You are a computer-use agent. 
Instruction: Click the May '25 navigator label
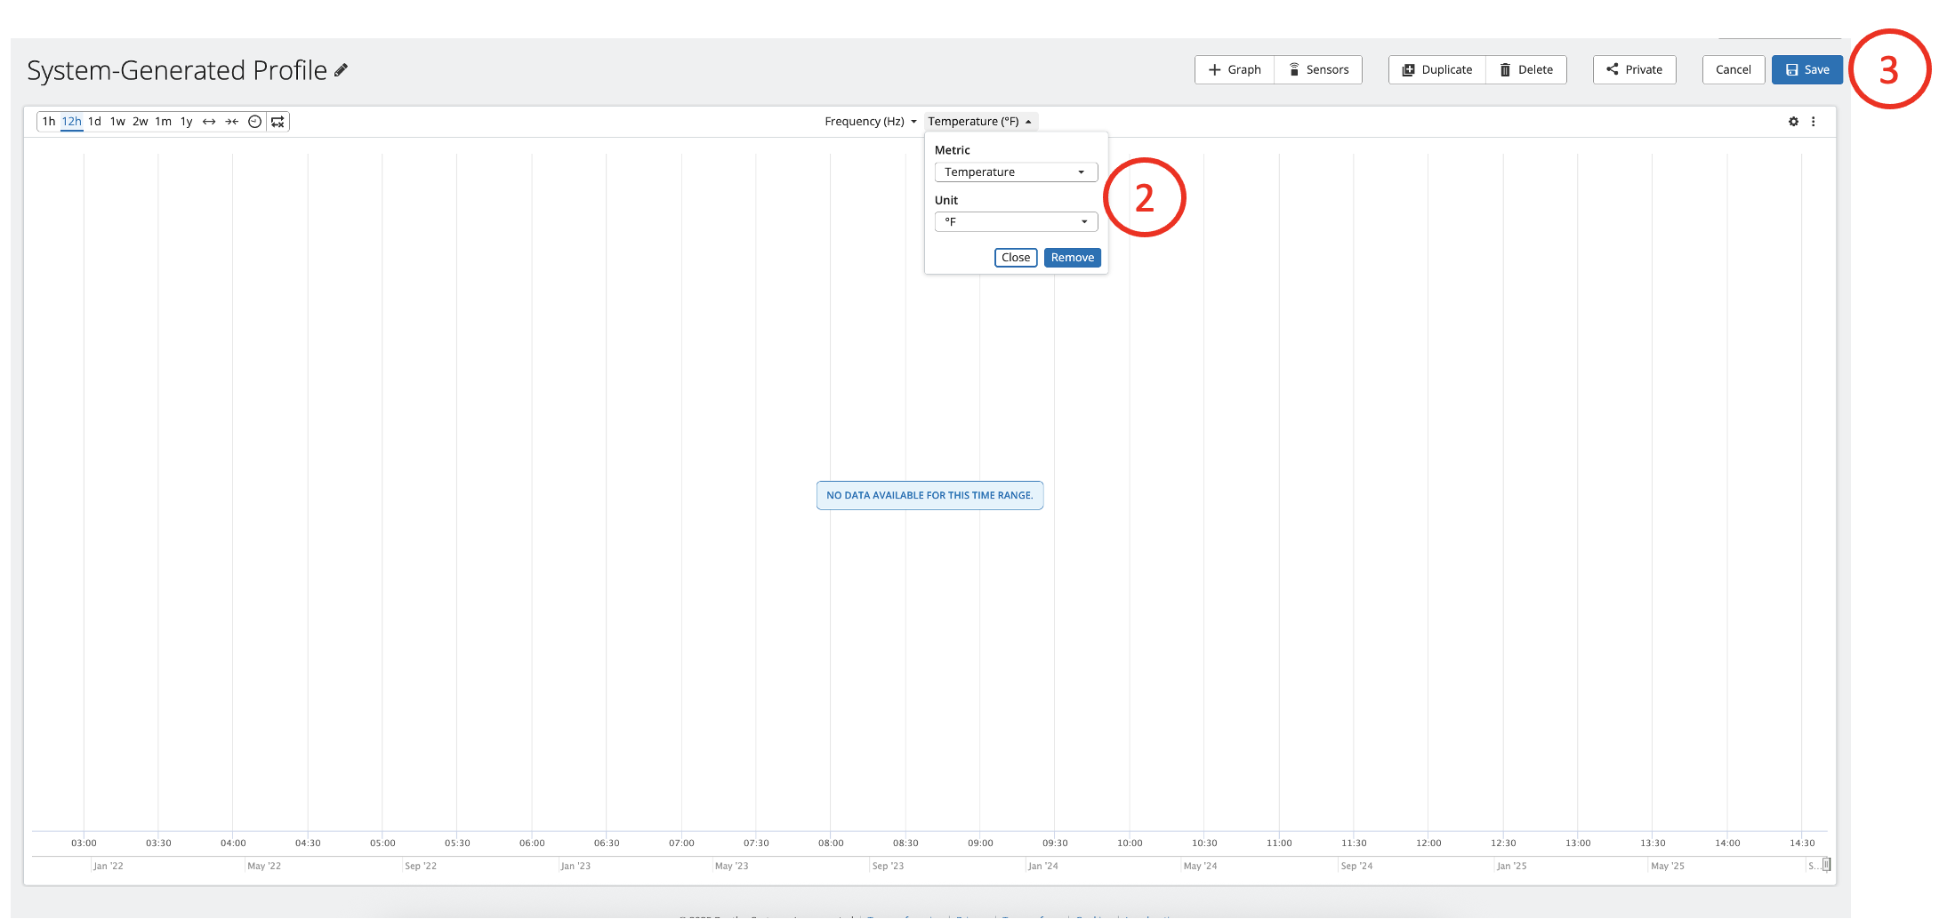pyautogui.click(x=1668, y=867)
